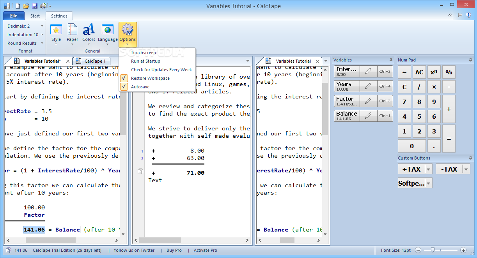477x258 pixels.
Task: Click the zoom out minus icon in status bar
Action: (x=418, y=250)
